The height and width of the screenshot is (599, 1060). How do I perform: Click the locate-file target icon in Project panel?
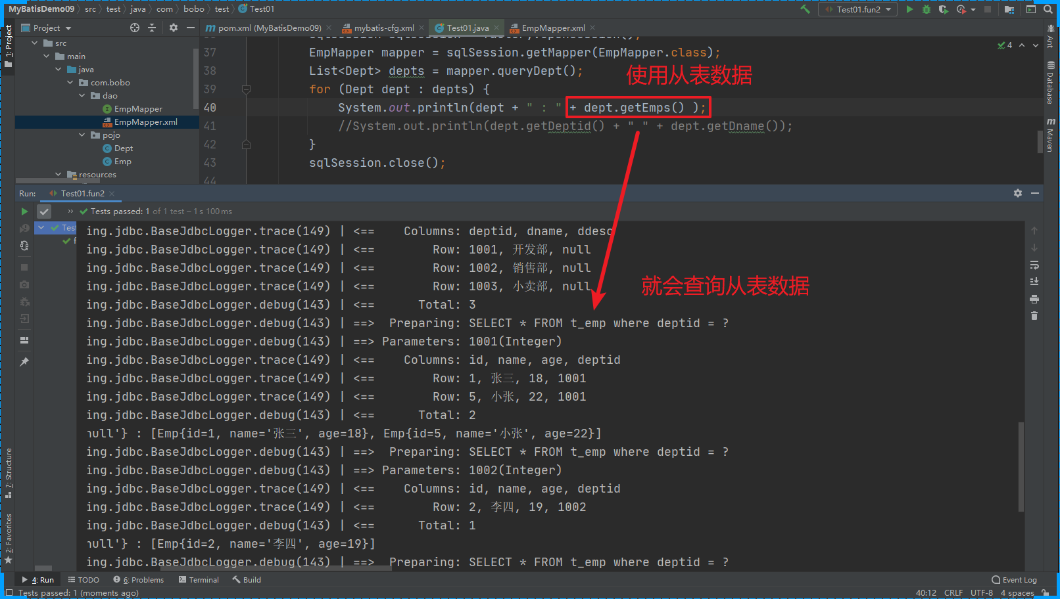tap(135, 28)
